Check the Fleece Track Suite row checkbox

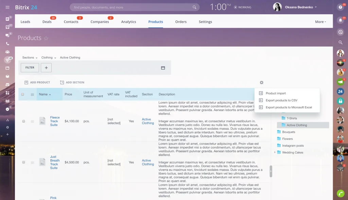(23, 121)
